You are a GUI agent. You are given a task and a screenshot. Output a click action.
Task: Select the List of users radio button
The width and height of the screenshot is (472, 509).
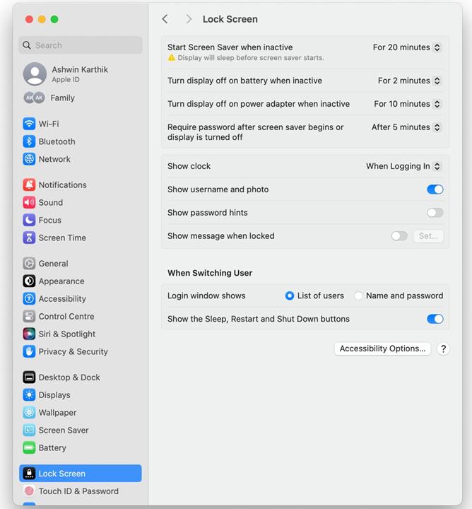click(x=290, y=296)
